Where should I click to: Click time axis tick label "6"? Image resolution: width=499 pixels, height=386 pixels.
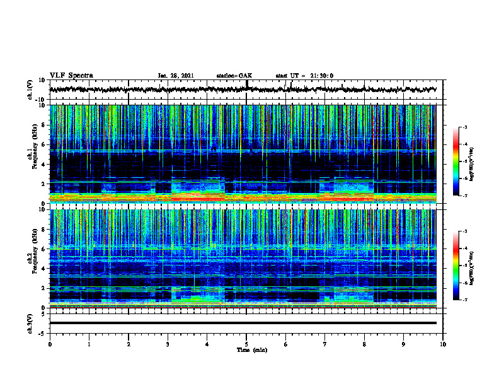coord(286,344)
